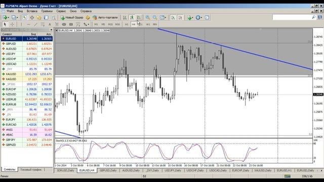Select the USDJPY row in Market Watch
Image resolution: width=324 pixels, height=182 pixels.
tap(27, 54)
